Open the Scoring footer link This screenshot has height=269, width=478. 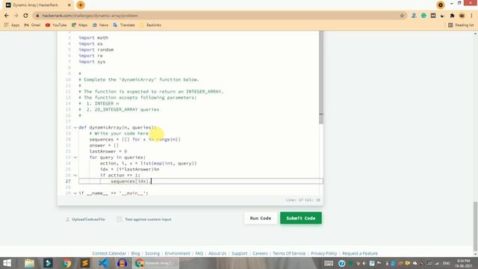coord(152,253)
